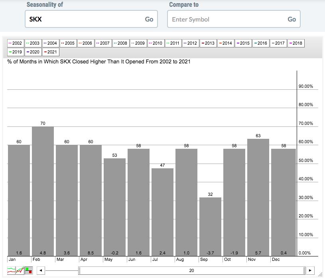The width and height of the screenshot is (325, 280).
Task: Switch to the separate-lines chart view icon
Action: [12, 270]
